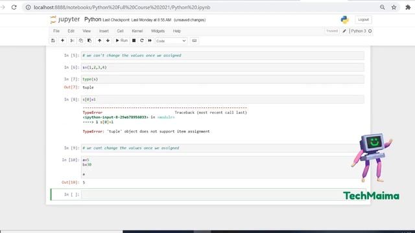Run the selected cell
This screenshot has height=233, width=415.
pyautogui.click(x=121, y=41)
